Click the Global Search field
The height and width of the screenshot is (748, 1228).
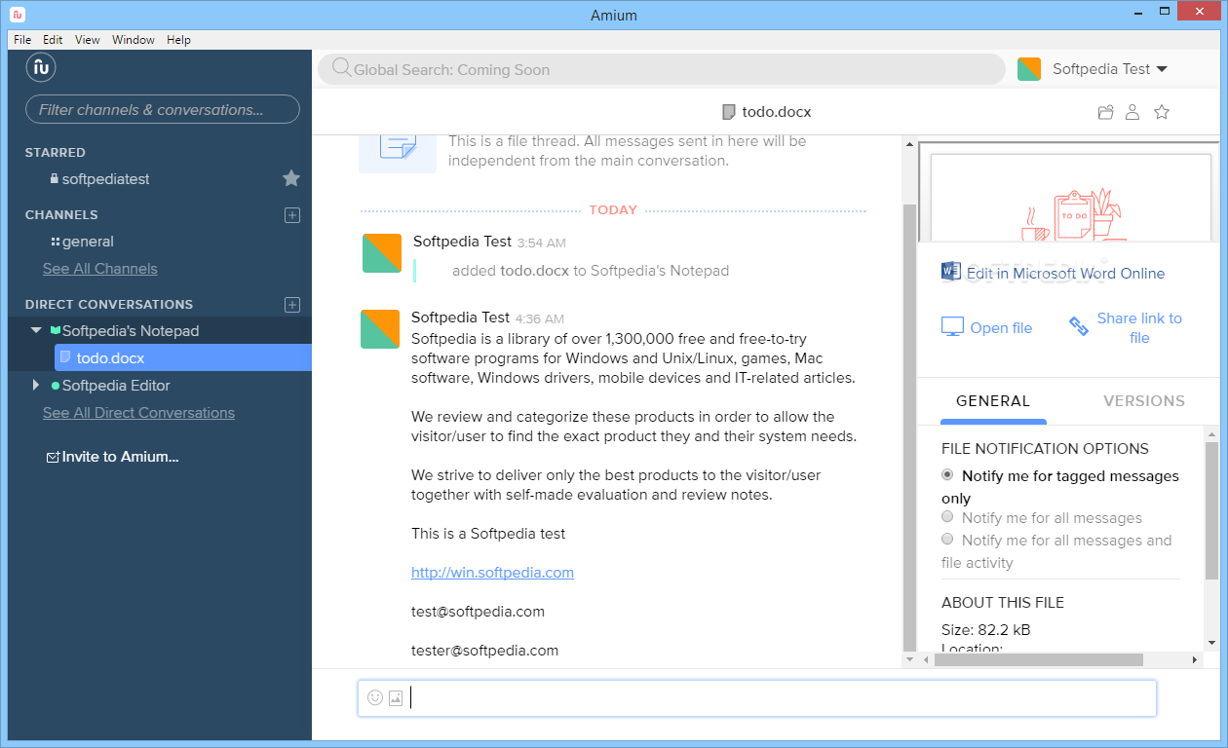pos(662,69)
